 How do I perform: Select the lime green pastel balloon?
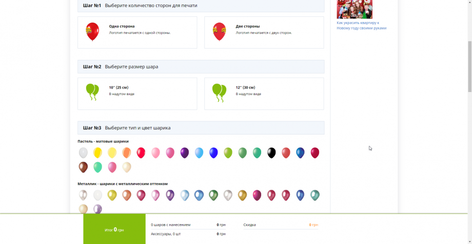point(228,152)
